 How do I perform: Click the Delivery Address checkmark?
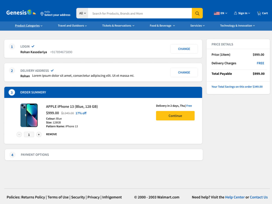(52, 70)
